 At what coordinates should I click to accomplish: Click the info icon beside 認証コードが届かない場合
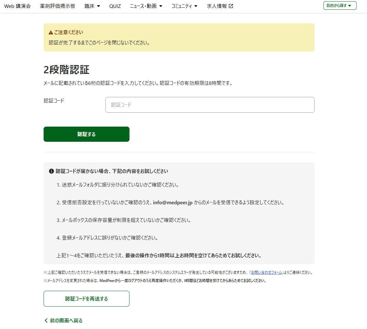(51, 171)
